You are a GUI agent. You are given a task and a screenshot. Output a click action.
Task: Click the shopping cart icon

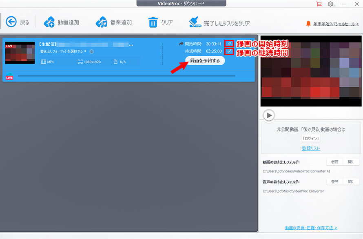pyautogui.click(x=319, y=4)
